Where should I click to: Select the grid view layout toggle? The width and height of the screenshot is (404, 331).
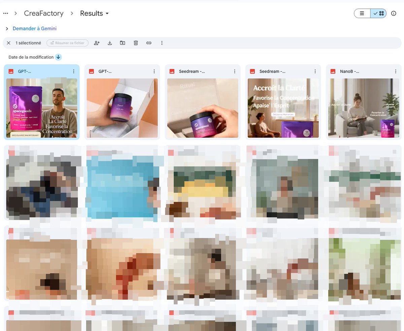(378, 13)
